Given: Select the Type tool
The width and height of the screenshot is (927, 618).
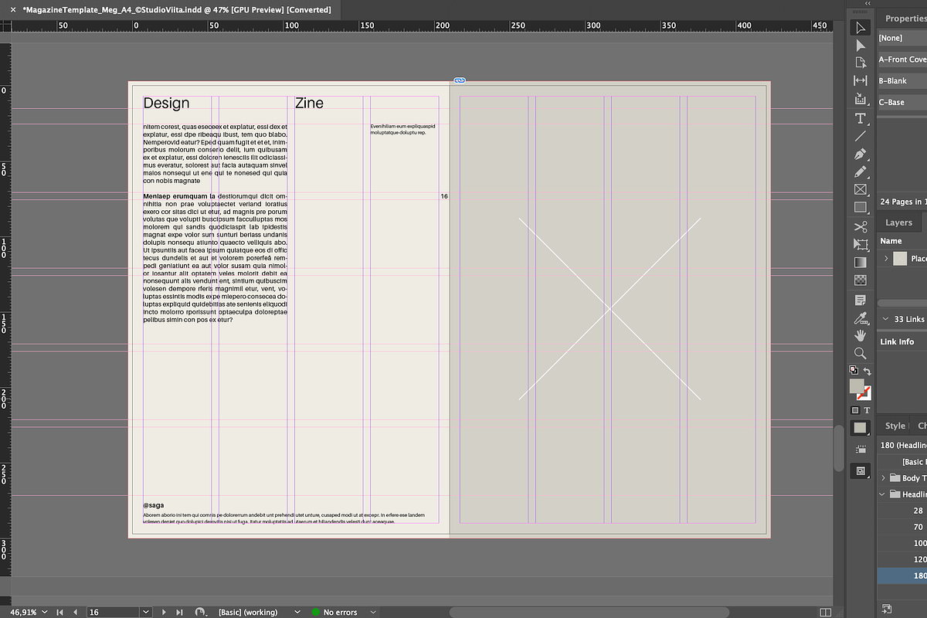Looking at the screenshot, I should pos(860,118).
